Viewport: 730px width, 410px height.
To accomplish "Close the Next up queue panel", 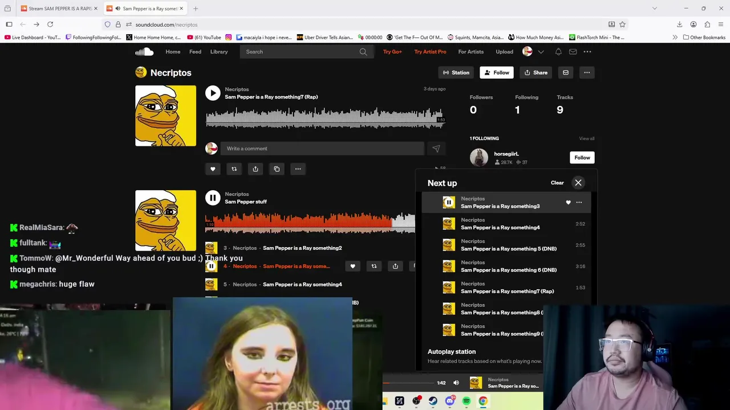I will tap(578, 183).
